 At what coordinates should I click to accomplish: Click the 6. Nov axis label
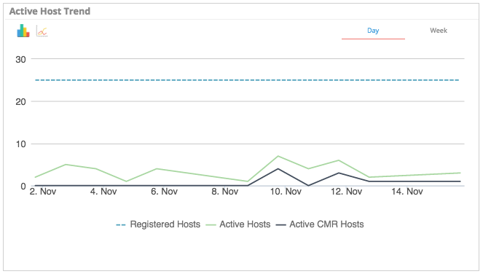[x=164, y=192]
